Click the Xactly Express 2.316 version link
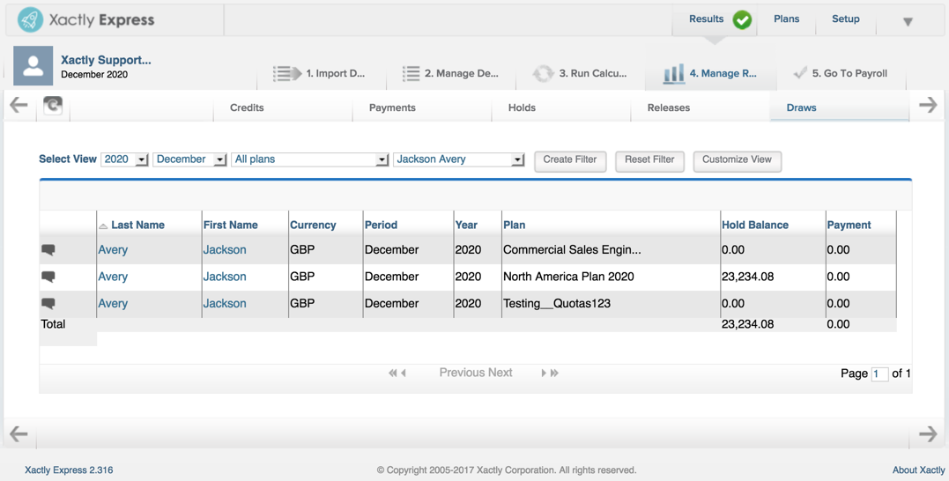Image resolution: width=949 pixels, height=481 pixels. [x=69, y=470]
